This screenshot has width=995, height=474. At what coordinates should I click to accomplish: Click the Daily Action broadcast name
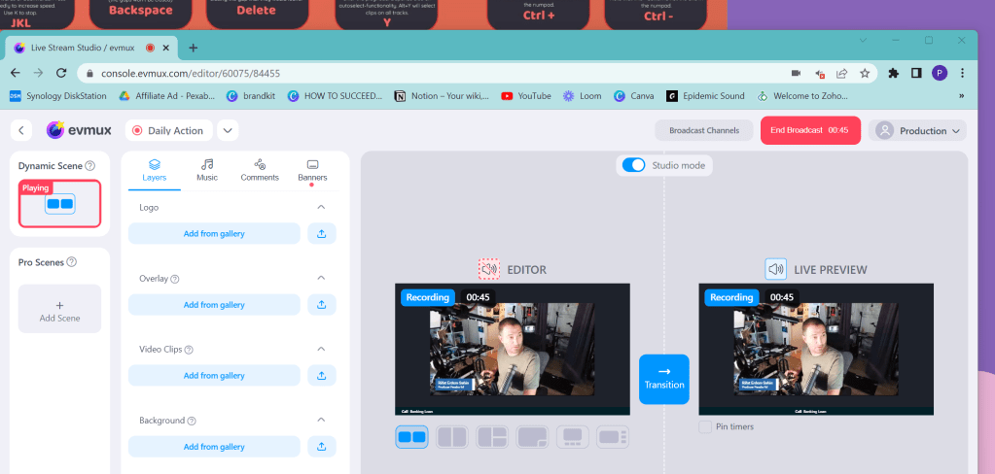[x=168, y=130]
